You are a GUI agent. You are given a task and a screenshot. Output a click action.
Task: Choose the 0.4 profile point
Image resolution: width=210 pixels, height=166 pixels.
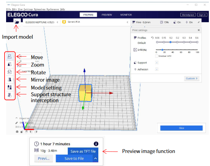[191, 42]
